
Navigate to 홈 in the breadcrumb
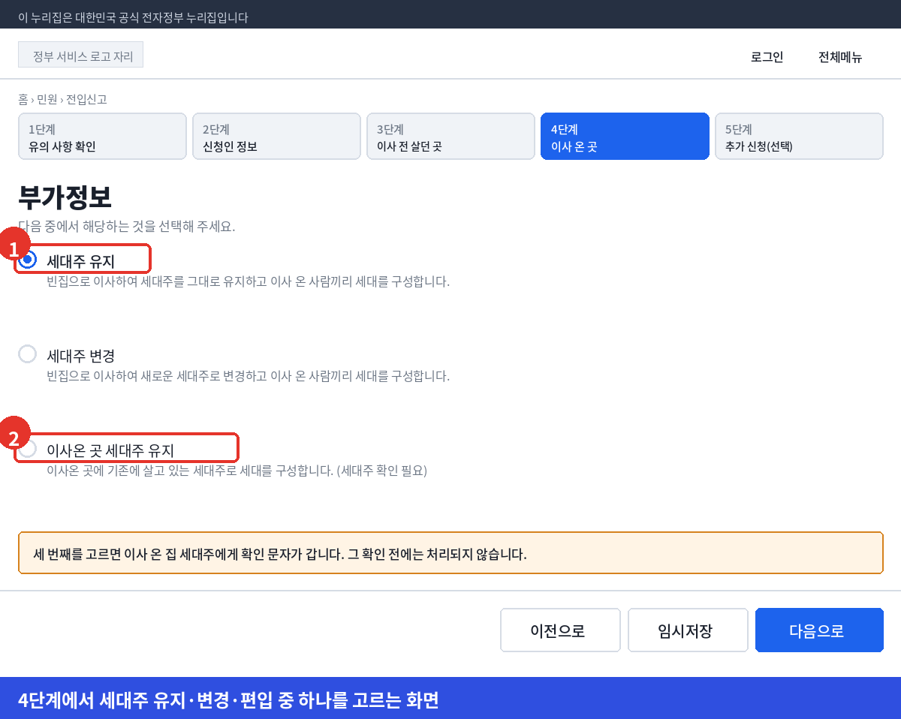(23, 99)
